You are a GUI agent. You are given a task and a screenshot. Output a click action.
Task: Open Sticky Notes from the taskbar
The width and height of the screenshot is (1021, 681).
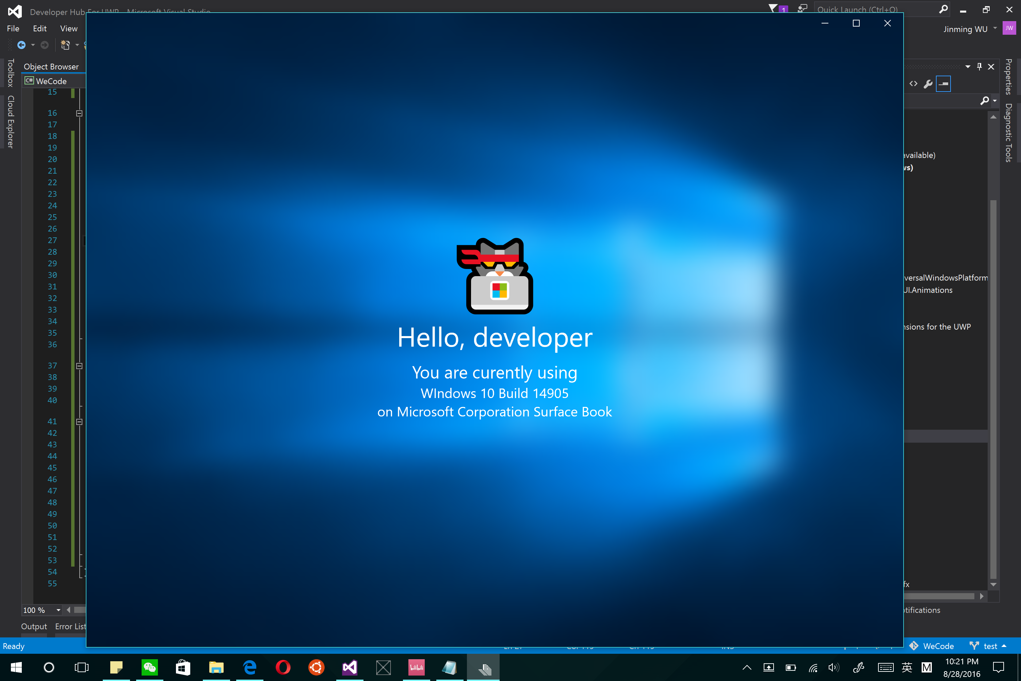(116, 667)
